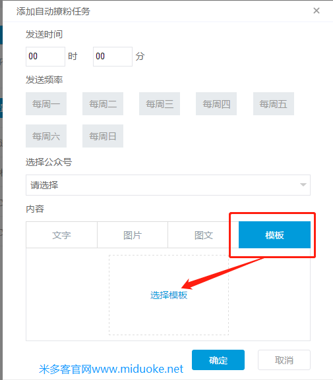Click the 确定 confirm button

click(218, 360)
